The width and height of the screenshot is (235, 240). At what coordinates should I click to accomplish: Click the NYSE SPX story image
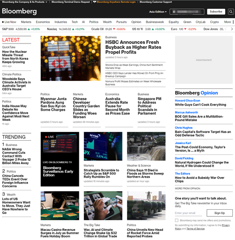pyautogui.click(x=103, y=146)
